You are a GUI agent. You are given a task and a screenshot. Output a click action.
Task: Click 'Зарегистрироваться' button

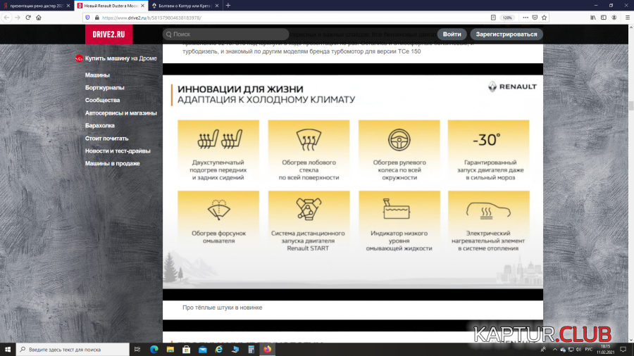click(506, 34)
